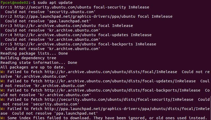Click the 'Building dependency tree' line

click(x=28, y=58)
